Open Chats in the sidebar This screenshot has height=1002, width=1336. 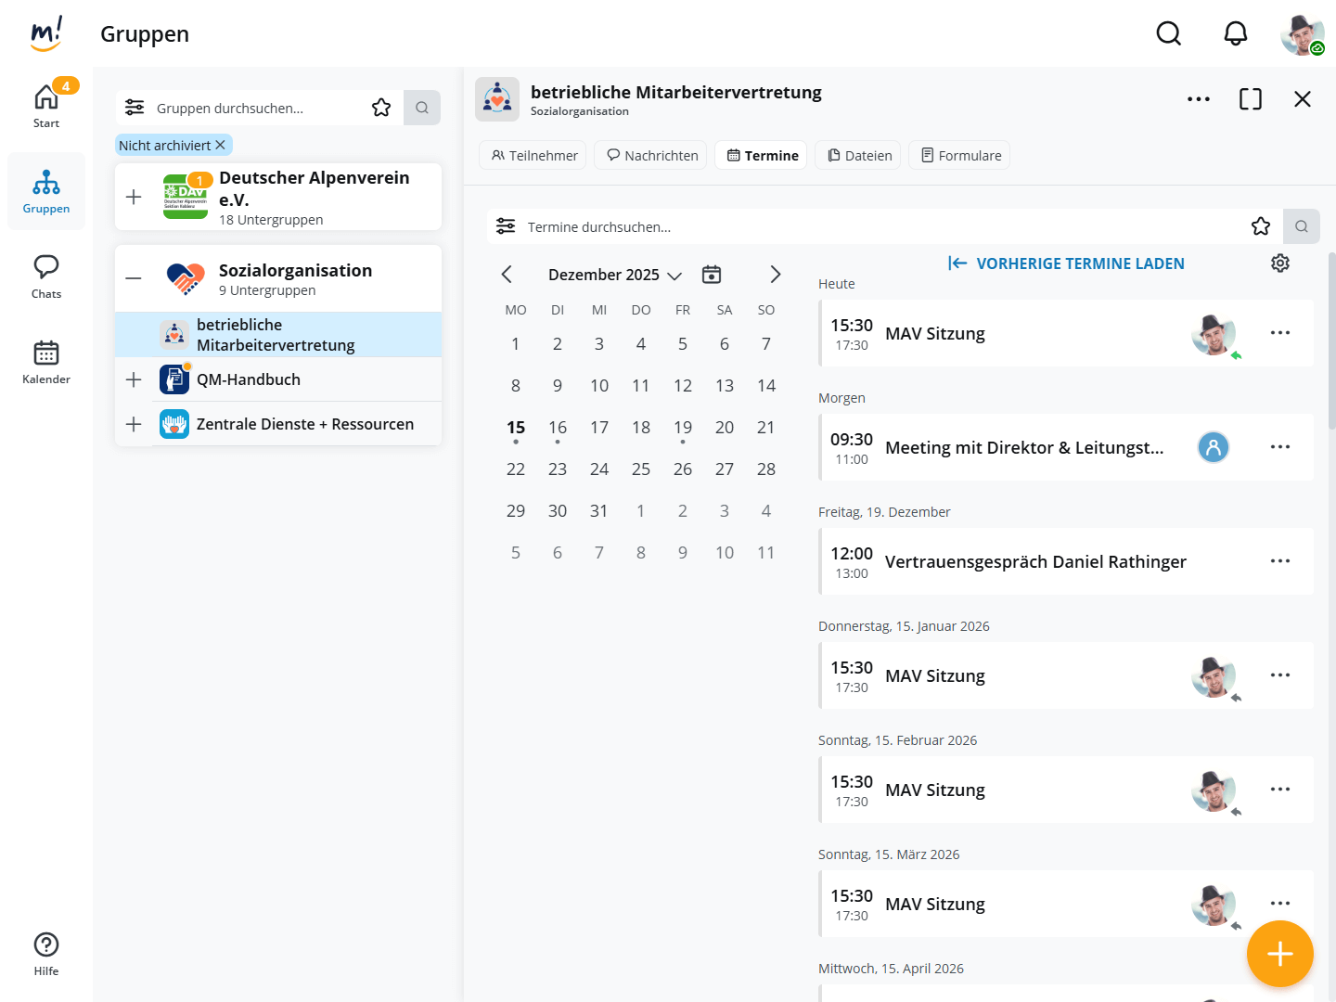click(46, 276)
